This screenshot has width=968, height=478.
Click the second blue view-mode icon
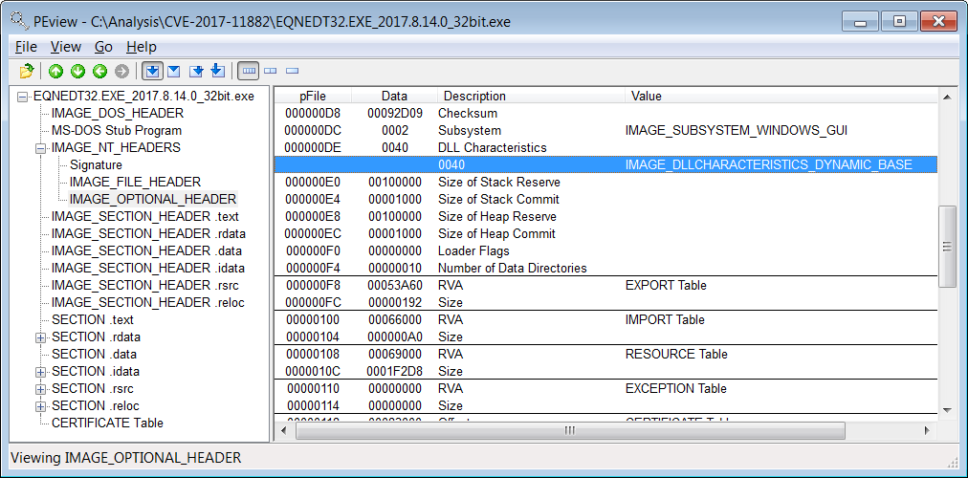174,72
